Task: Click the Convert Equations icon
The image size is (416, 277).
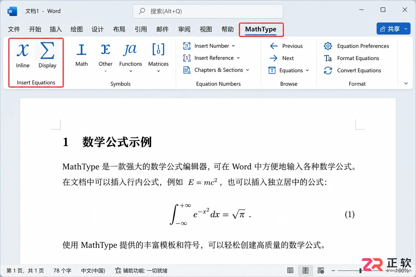Action: pos(328,70)
